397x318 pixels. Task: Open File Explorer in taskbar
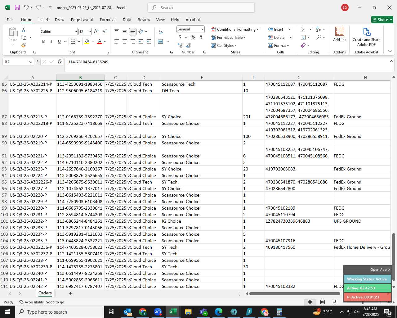[188, 312]
